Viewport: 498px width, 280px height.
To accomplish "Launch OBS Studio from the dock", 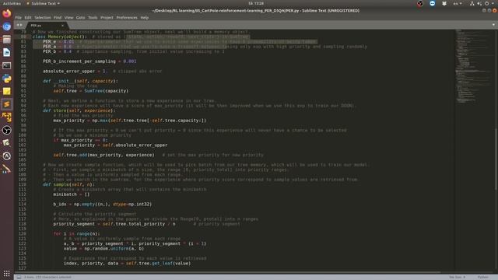I will click(7, 130).
